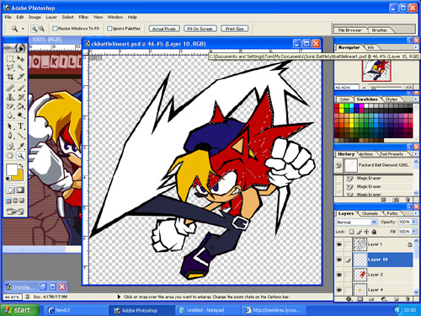Viewport: 421px width, 316px height.
Task: Open the Filter menu
Action: (x=83, y=17)
